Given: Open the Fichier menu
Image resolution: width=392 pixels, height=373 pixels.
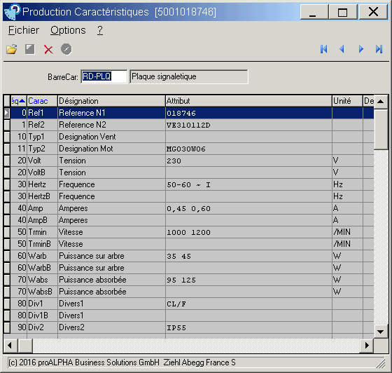Looking at the screenshot, I should click(24, 30).
